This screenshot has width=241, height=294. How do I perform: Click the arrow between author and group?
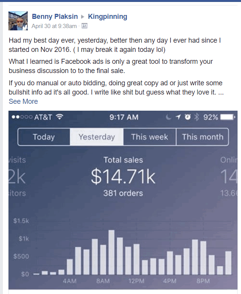click(x=83, y=17)
